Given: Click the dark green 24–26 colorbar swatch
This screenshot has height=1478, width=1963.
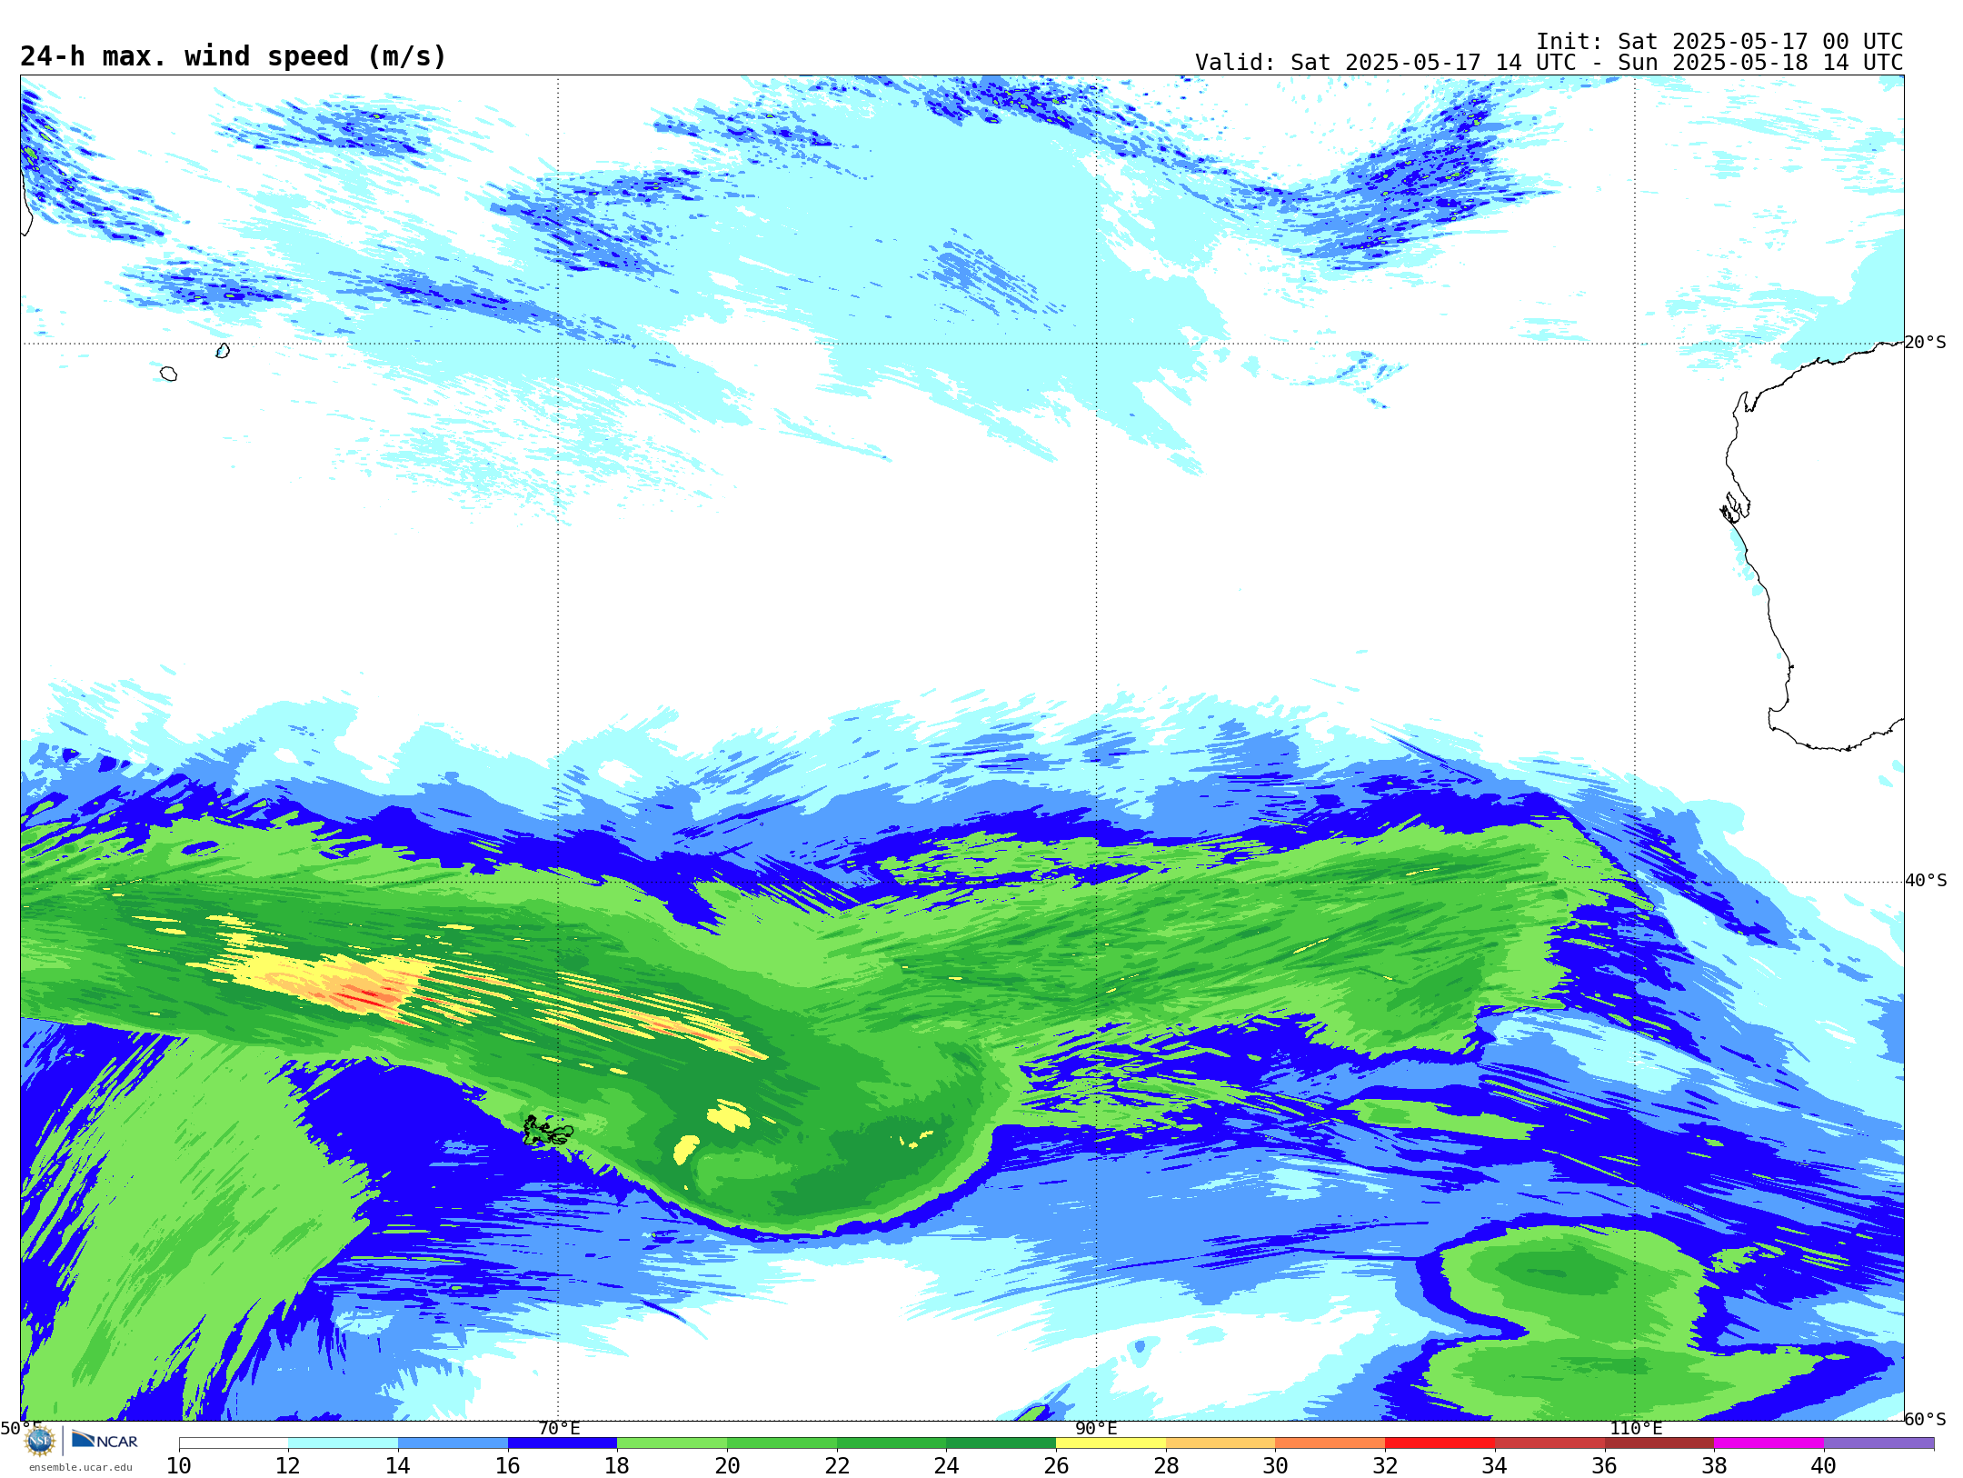Looking at the screenshot, I should coord(1001,1443).
